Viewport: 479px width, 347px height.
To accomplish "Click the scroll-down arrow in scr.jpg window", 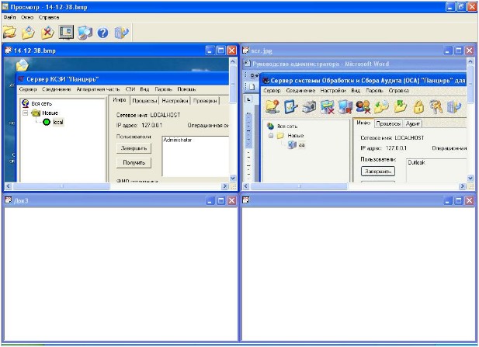I will tap(471, 179).
